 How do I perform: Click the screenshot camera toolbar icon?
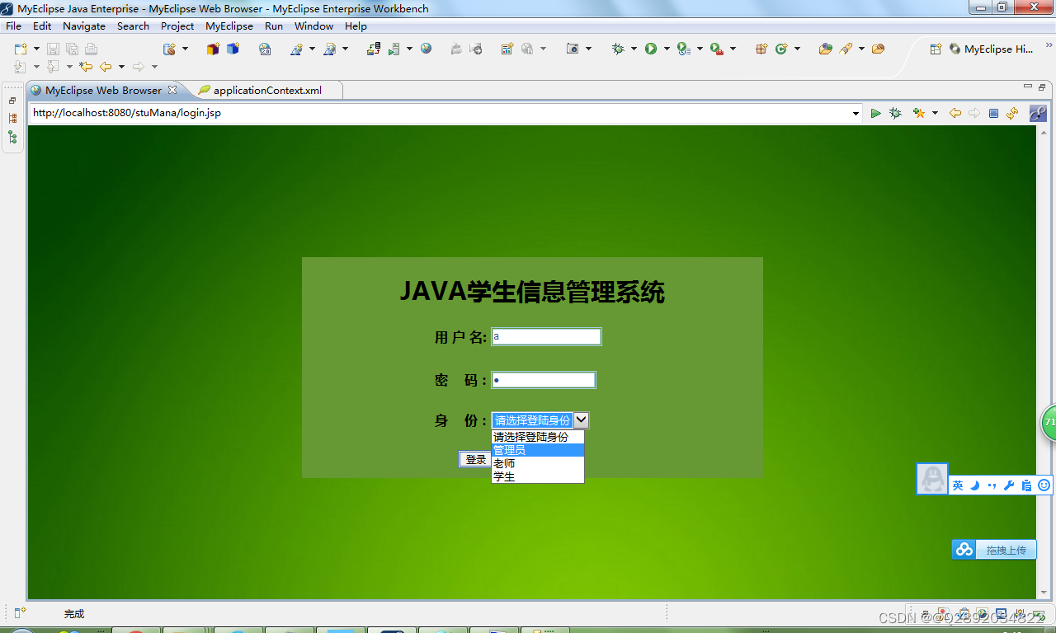573,49
